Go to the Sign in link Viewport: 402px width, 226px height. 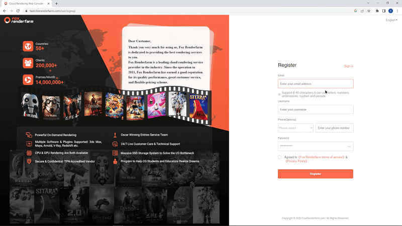pyautogui.click(x=348, y=66)
